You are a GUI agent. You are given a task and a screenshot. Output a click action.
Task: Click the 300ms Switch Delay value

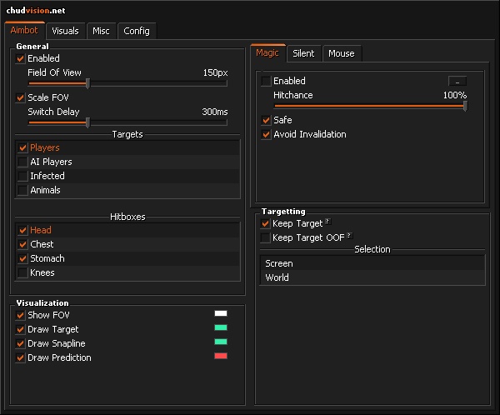[x=215, y=112]
